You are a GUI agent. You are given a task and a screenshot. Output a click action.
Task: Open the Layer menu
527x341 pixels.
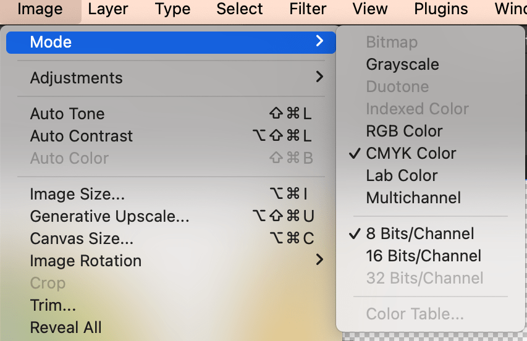108,9
